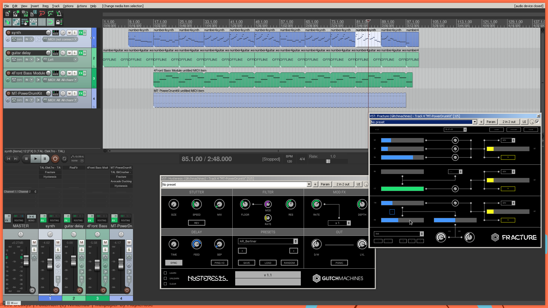Click the REV button in Hysteresis stutter
548x308 pixels.
click(x=197, y=223)
